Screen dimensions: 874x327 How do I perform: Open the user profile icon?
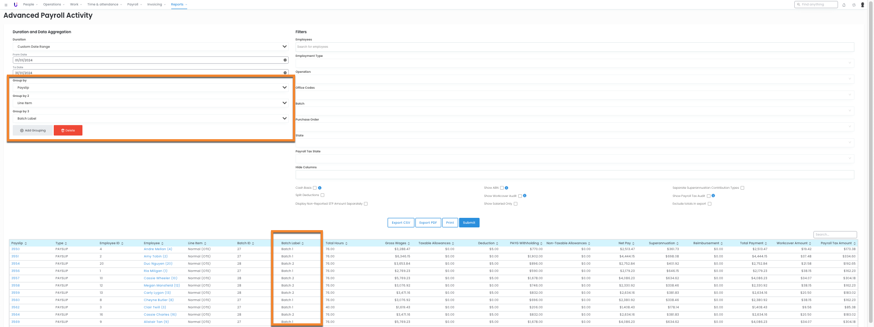863,5
